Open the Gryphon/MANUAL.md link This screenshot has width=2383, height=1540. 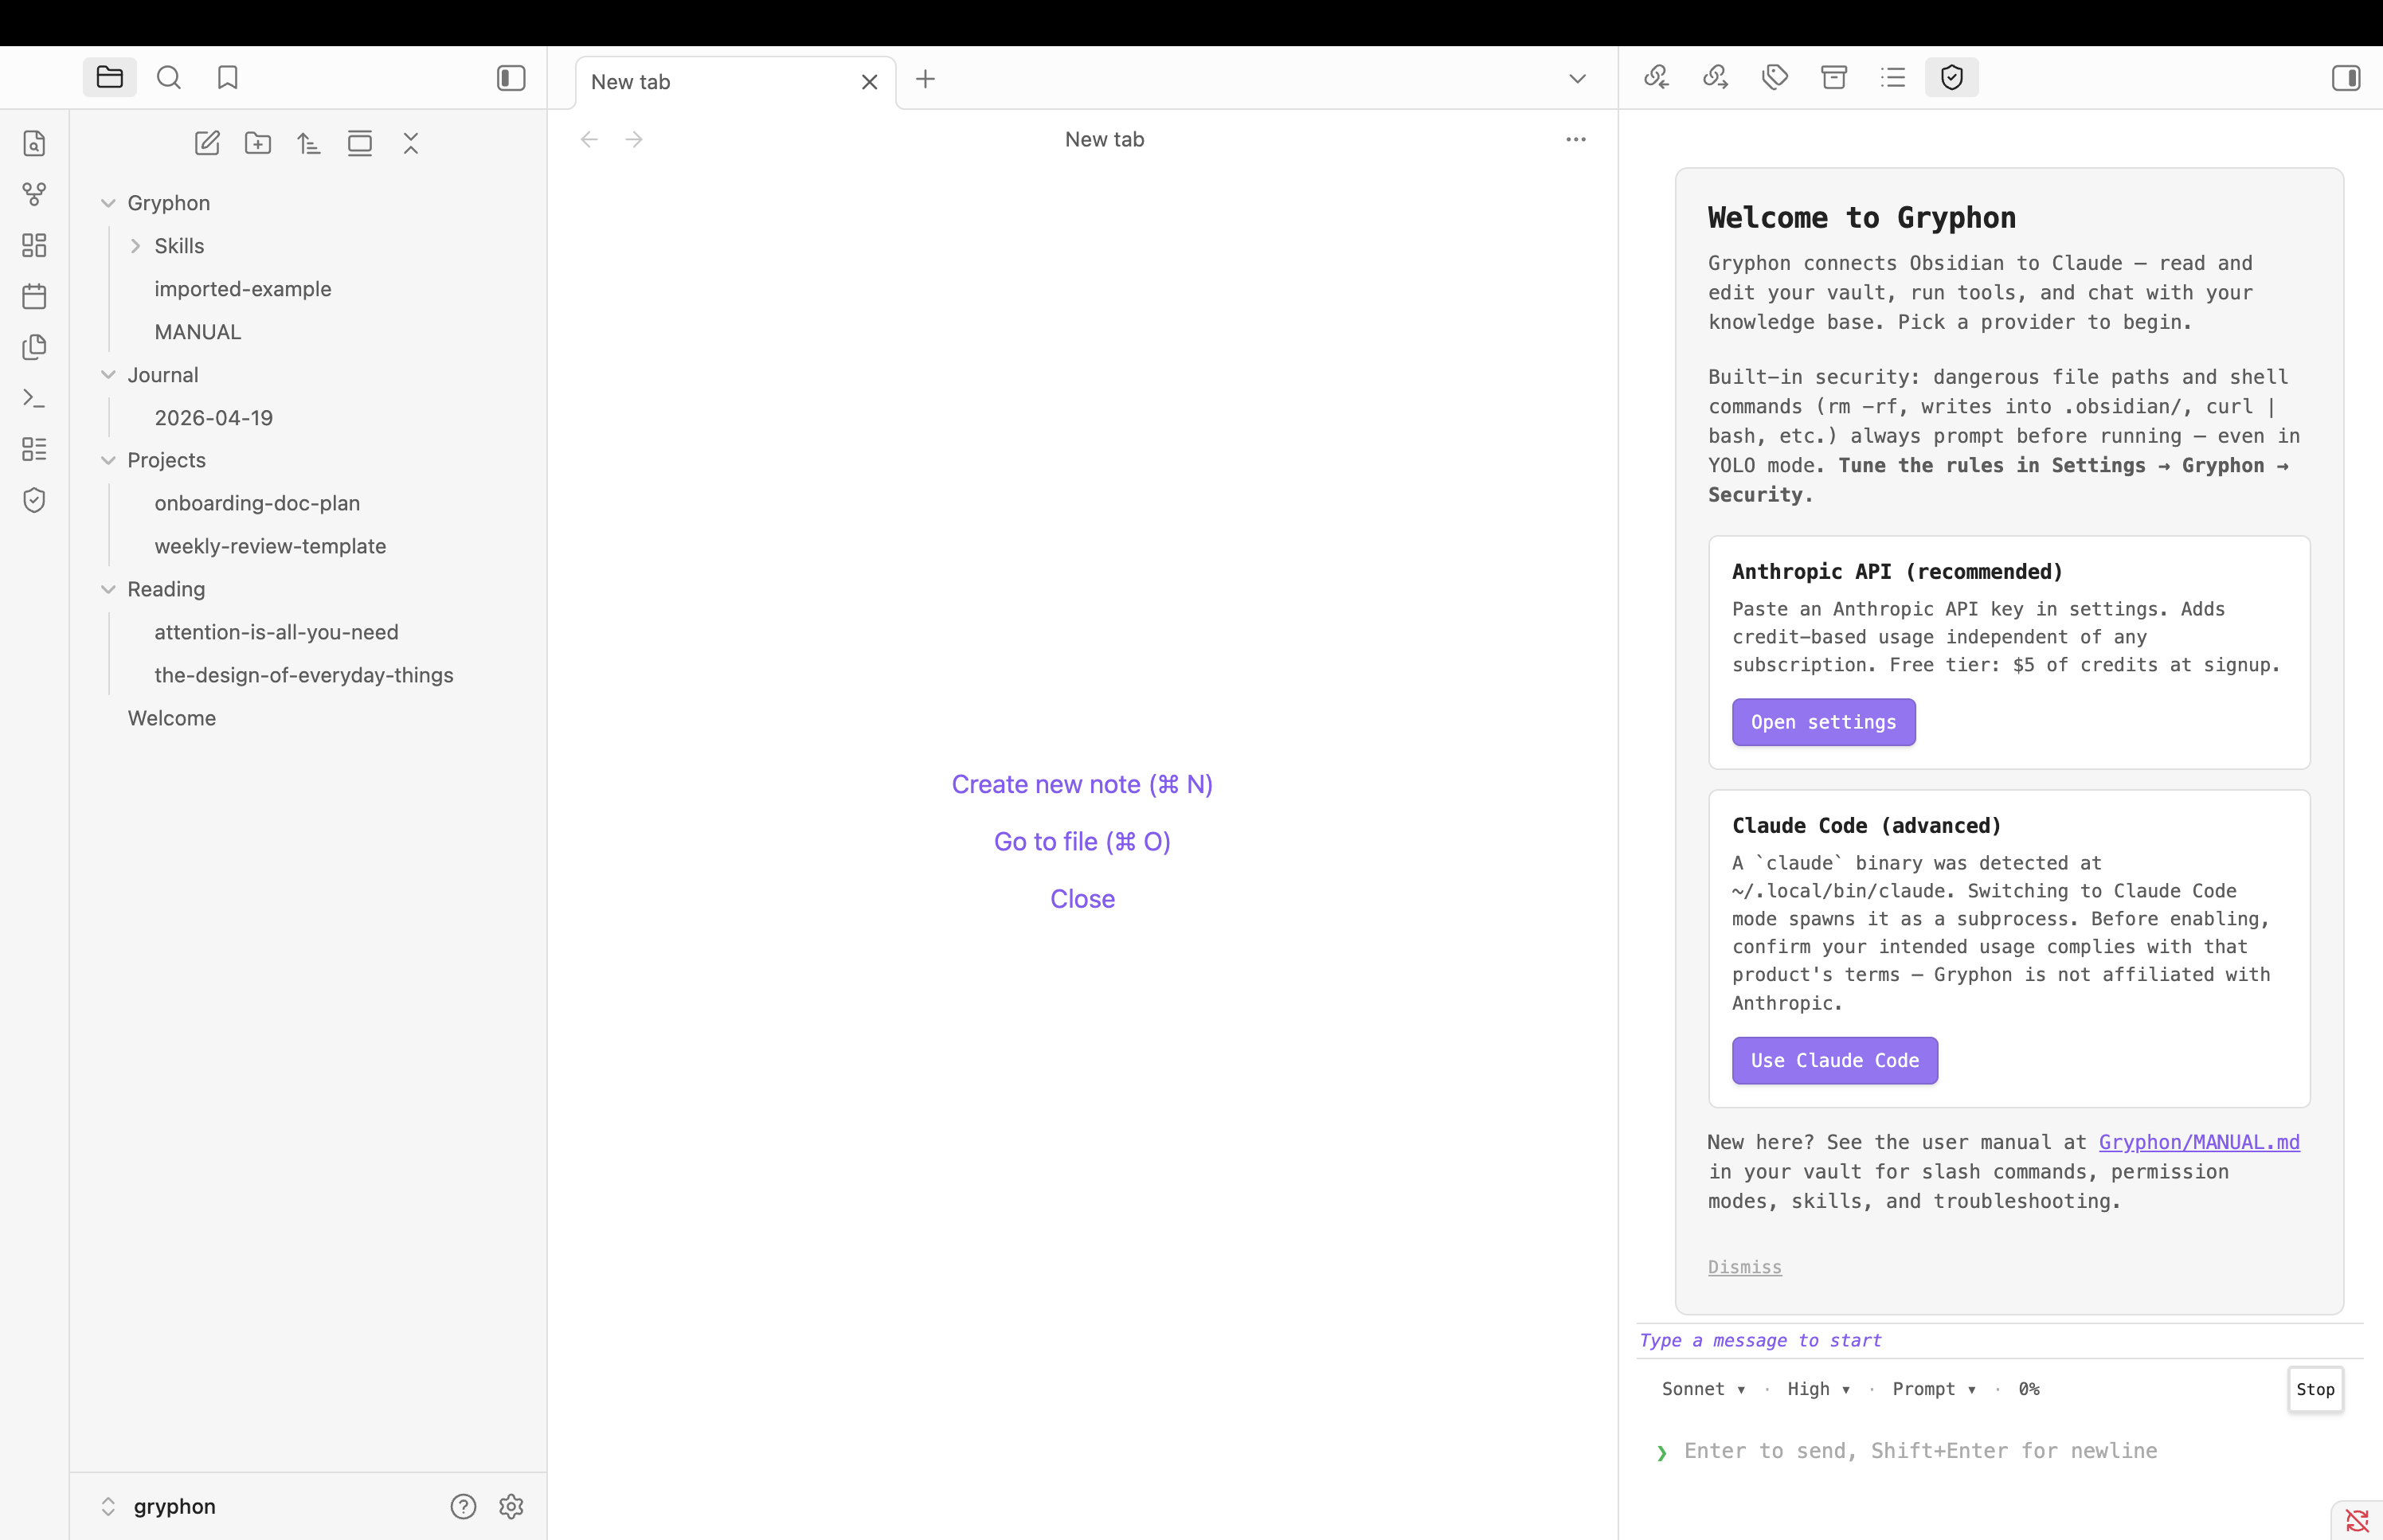tap(2199, 1142)
